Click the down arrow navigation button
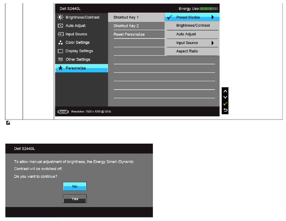Image resolution: width=286 pixels, height=221 pixels. 225,97
